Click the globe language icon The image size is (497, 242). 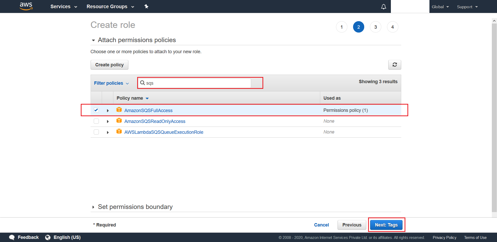click(x=48, y=237)
